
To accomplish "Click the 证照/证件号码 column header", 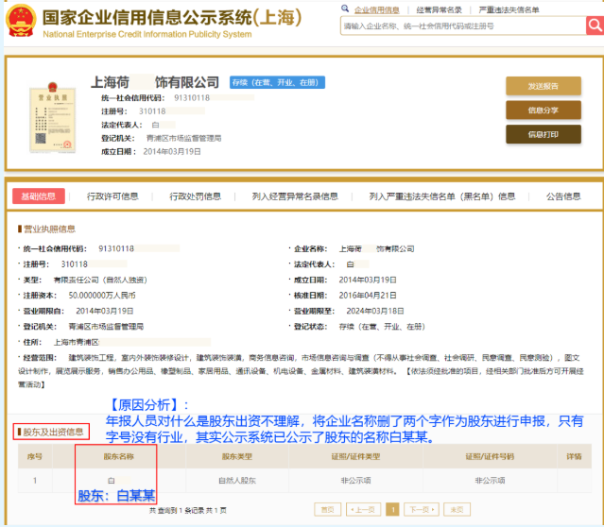I will click(490, 456).
